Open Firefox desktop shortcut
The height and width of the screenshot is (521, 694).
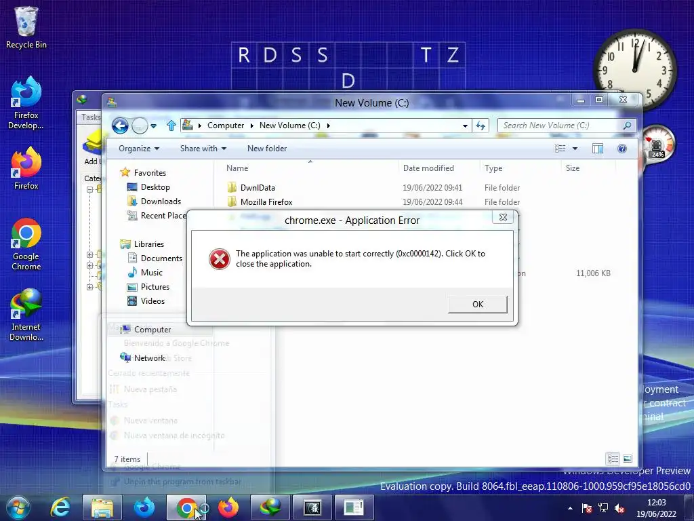(x=26, y=169)
